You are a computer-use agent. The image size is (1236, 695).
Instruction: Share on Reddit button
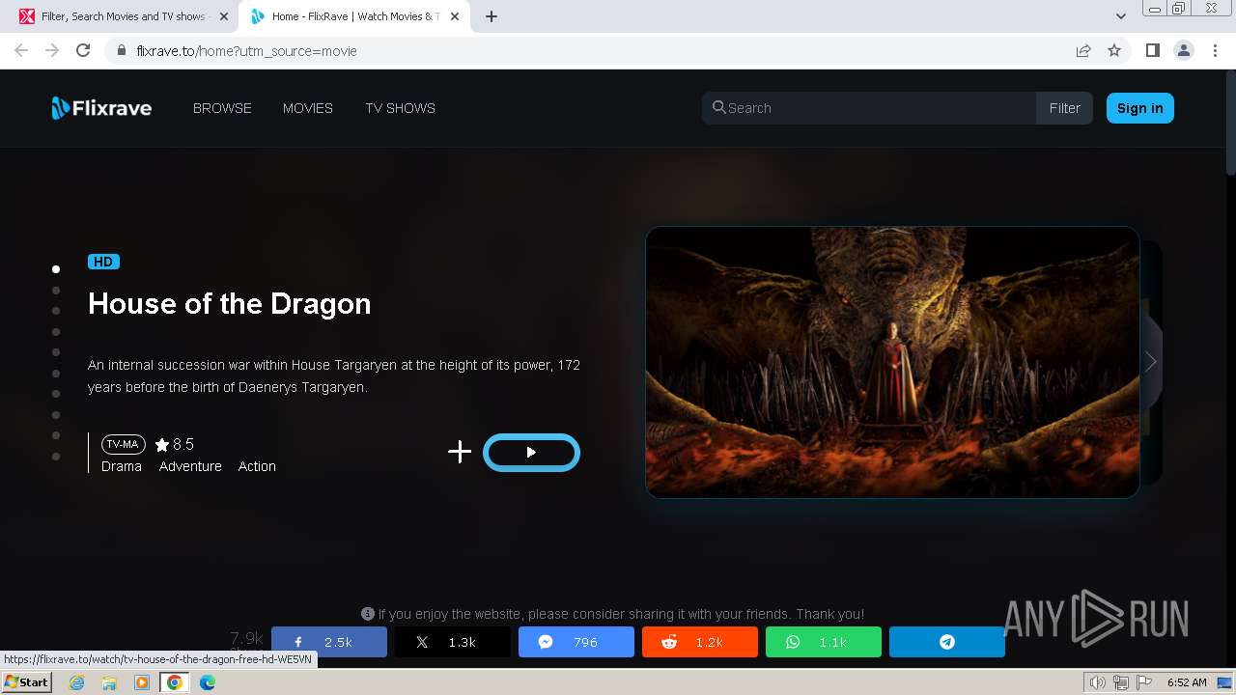[x=700, y=642]
